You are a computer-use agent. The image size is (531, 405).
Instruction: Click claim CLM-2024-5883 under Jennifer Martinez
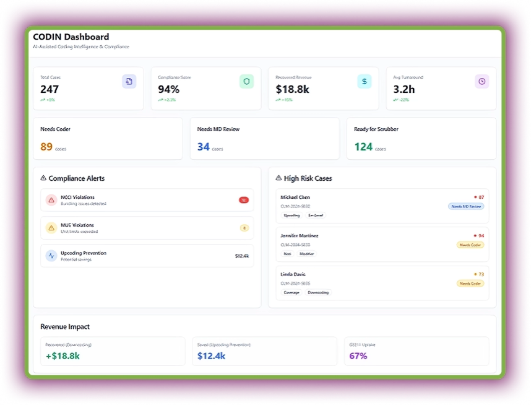coord(297,245)
